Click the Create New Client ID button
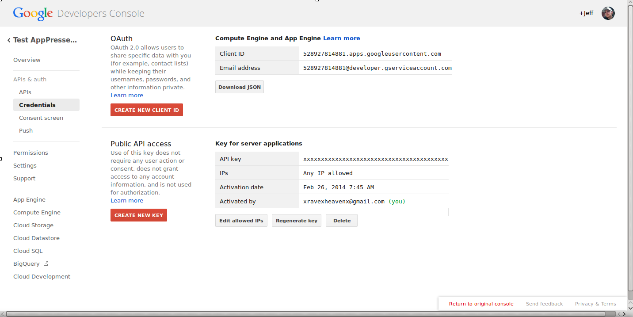The height and width of the screenshot is (317, 633). click(146, 110)
